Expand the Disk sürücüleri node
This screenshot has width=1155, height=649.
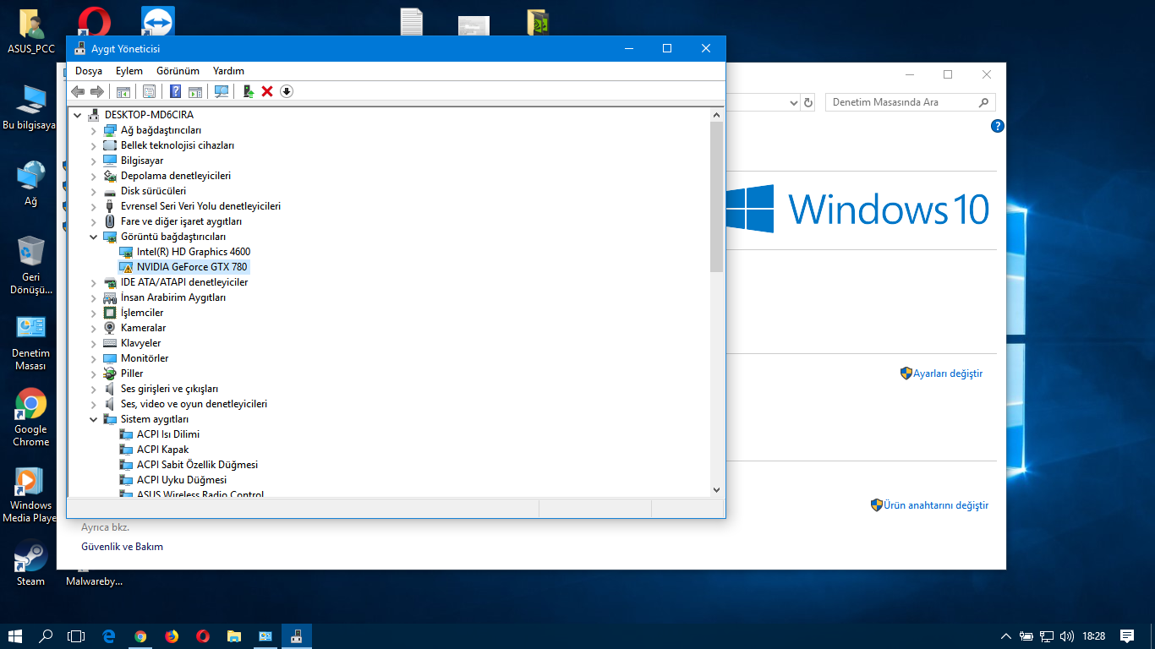point(93,191)
